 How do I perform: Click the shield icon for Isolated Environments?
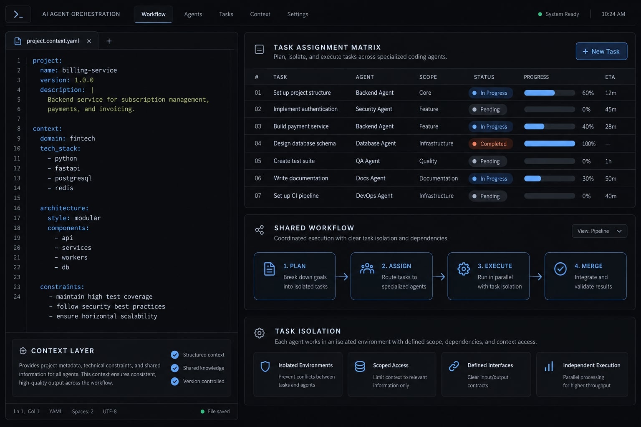[265, 367]
